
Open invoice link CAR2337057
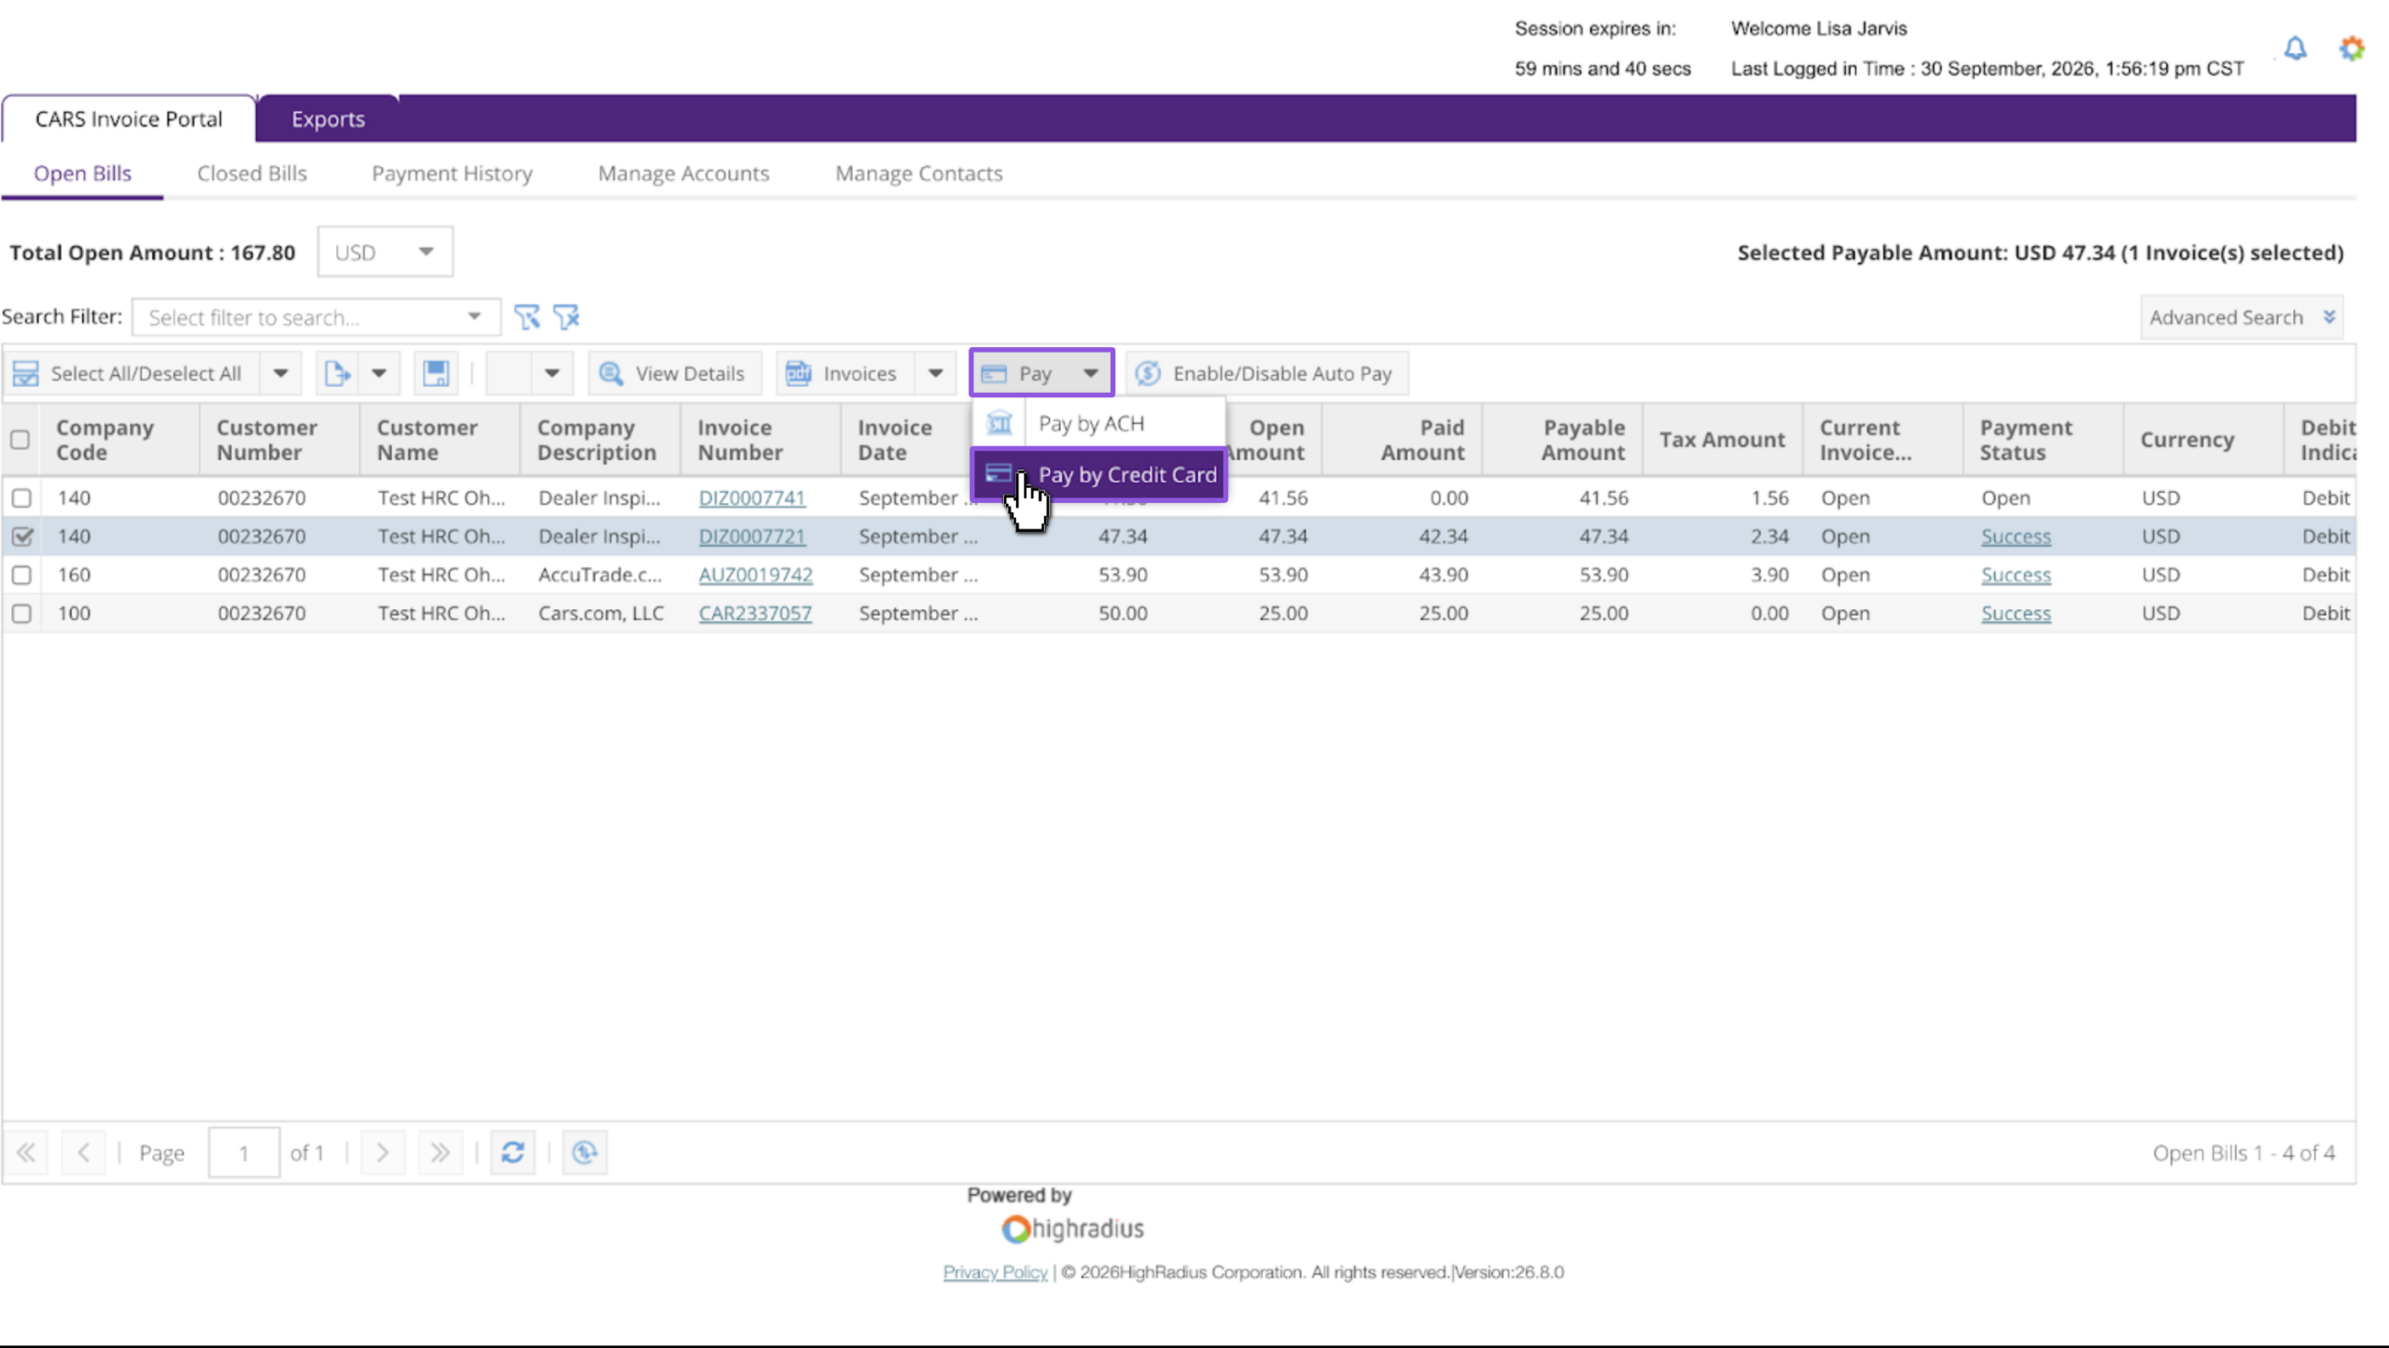tap(755, 613)
